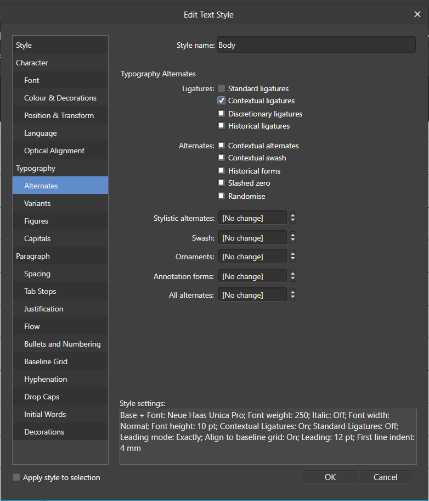Uncheck Contextual ligatures
Screen dimensions: 429x501
click(x=221, y=101)
